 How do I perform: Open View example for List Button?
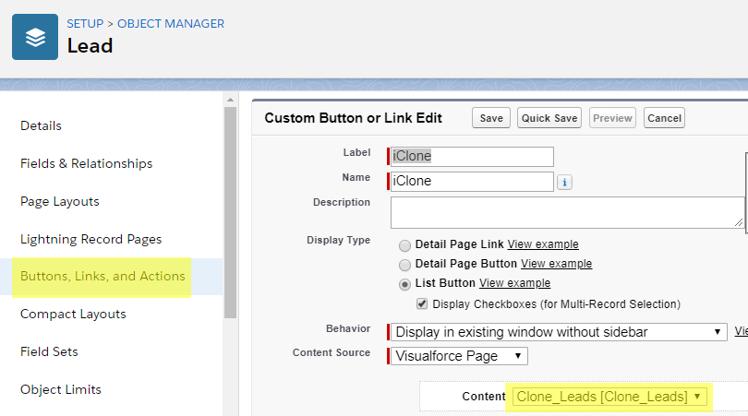514,283
